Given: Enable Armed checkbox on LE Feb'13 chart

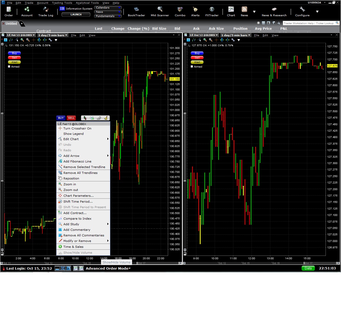Looking at the screenshot, I should click(9, 67).
